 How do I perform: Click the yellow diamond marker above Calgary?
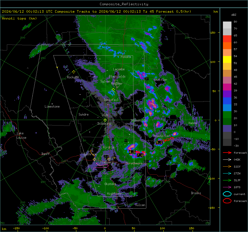pos(109,159)
